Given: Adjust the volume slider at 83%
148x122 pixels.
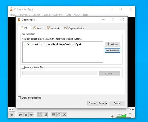Looking at the screenshot, I should click(x=123, y=116).
